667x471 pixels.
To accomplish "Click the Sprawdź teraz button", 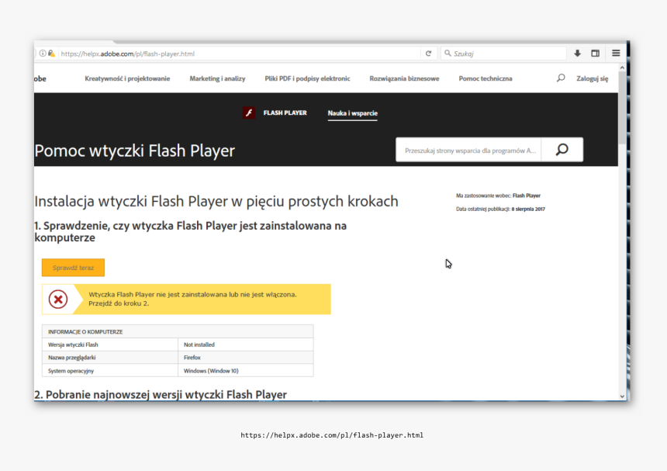I will [73, 268].
